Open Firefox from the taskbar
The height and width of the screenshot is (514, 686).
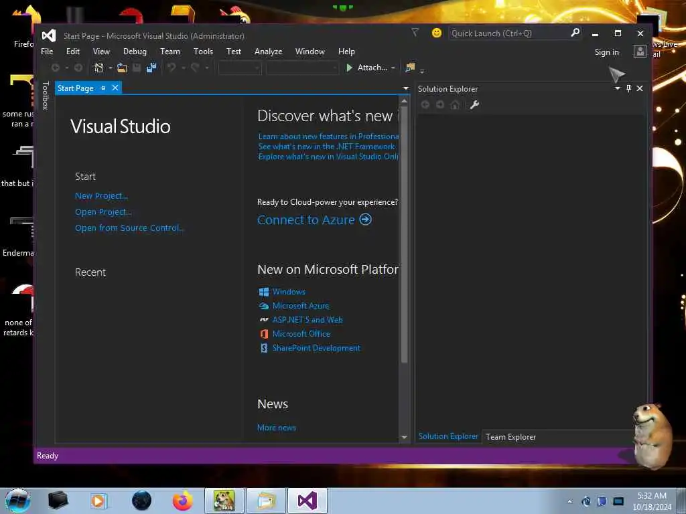click(182, 501)
